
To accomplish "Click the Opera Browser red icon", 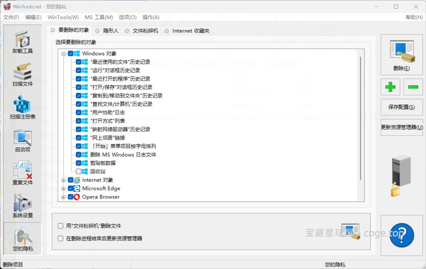I will tap(77, 197).
